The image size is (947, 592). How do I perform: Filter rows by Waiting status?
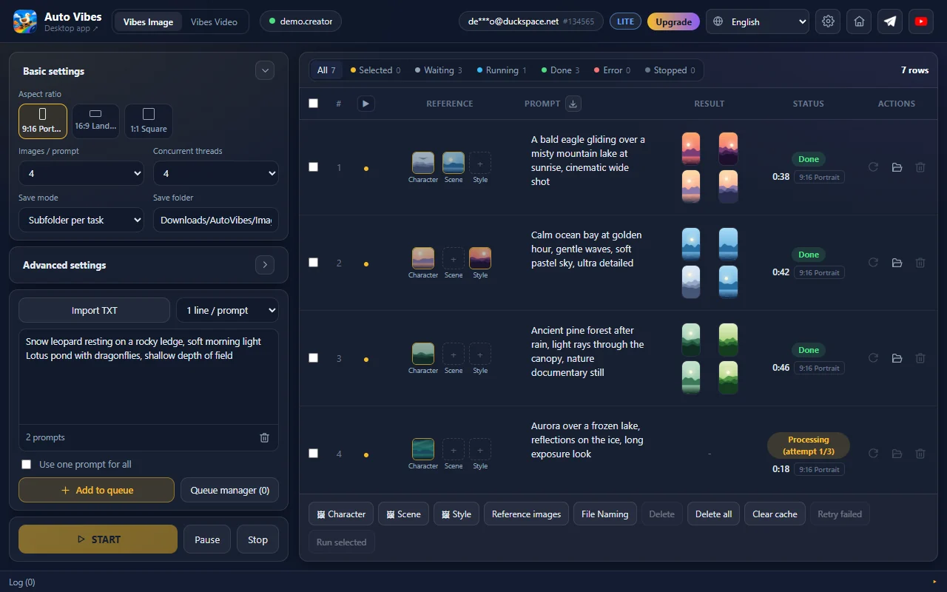click(438, 70)
